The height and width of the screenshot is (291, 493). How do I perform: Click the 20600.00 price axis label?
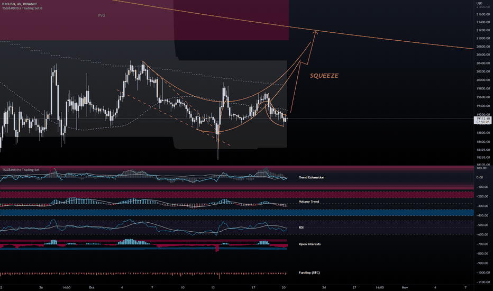pyautogui.click(x=483, y=54)
